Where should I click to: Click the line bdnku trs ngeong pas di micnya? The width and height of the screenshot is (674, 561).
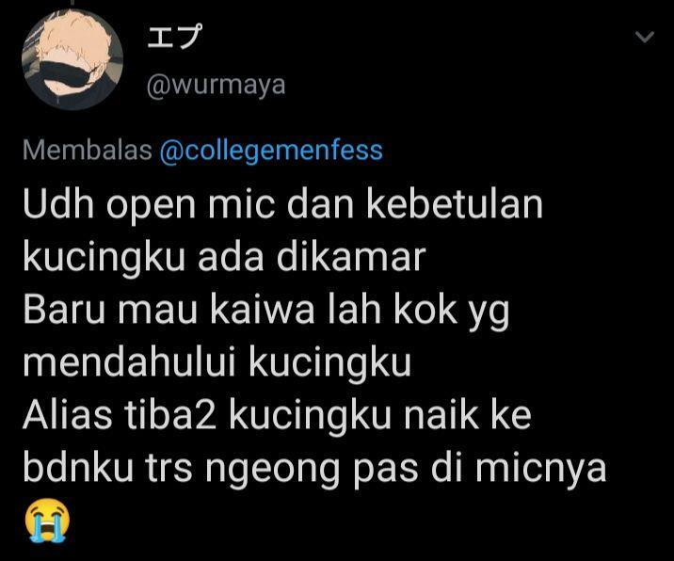pyautogui.click(x=314, y=470)
